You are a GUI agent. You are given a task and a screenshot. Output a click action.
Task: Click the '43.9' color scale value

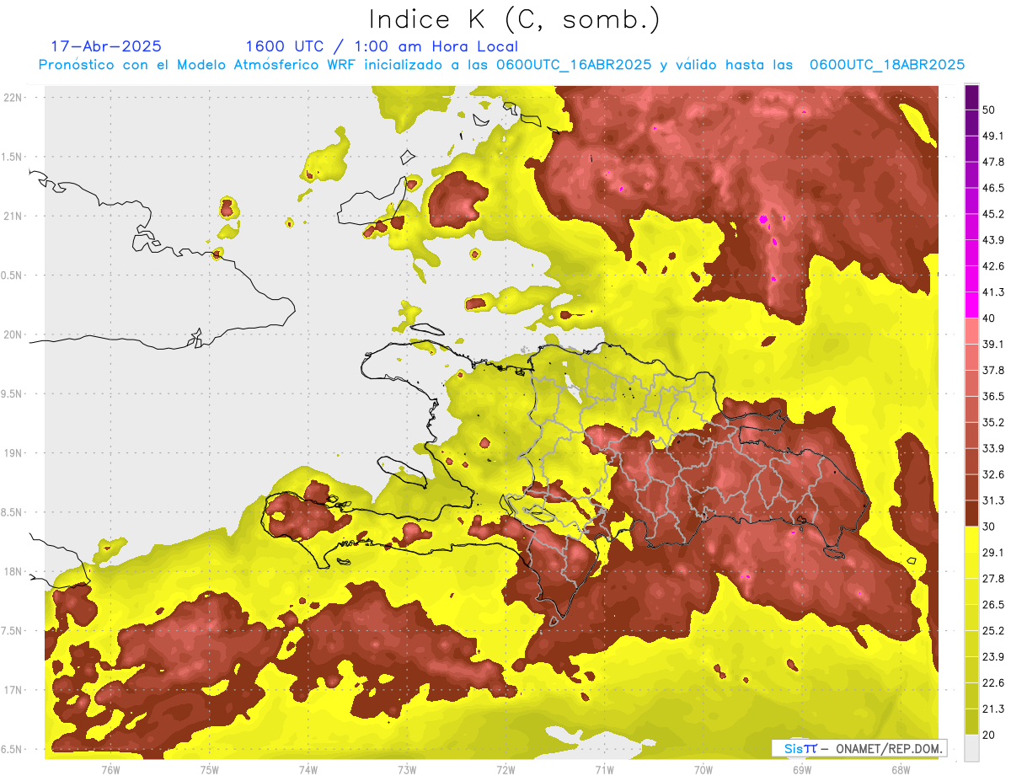993,240
